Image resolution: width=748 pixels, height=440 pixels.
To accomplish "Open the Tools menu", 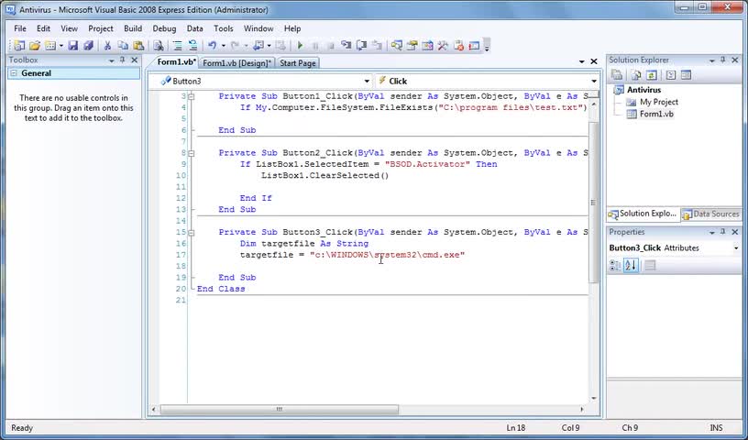I will [224, 28].
